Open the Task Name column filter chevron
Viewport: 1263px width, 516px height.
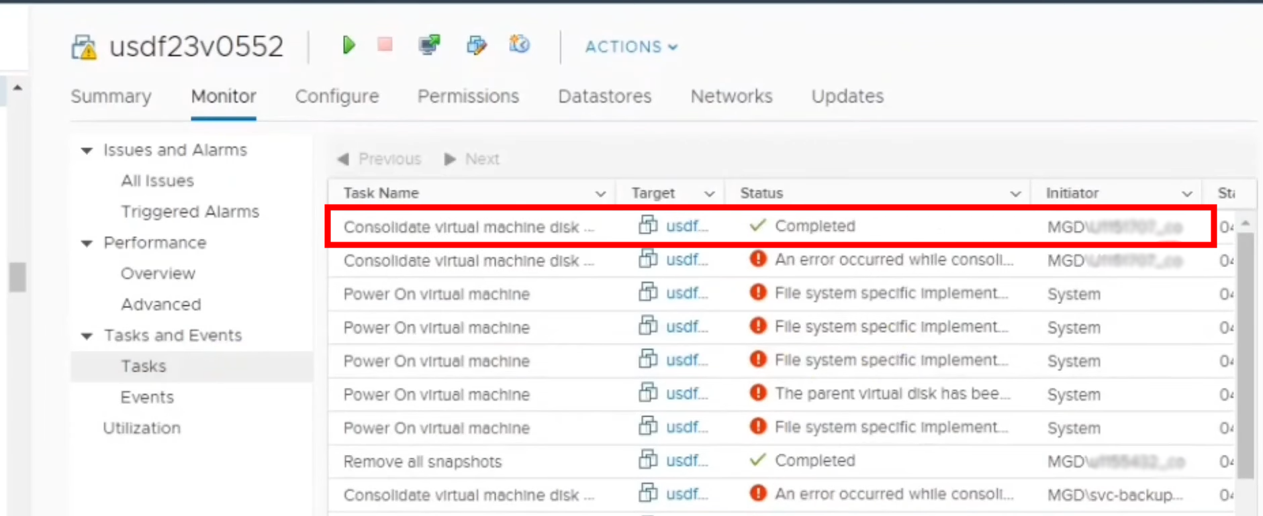point(600,194)
